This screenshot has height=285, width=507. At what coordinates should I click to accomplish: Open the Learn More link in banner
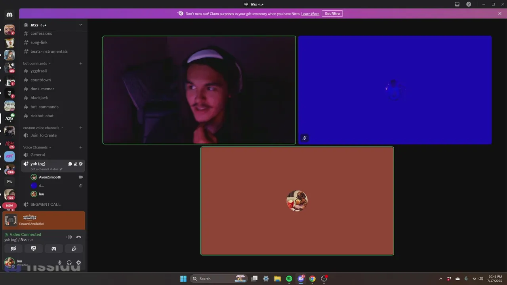[310, 14]
